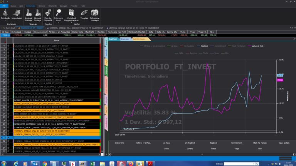Open the chart panel options dropdown arrow
The height and width of the screenshot is (166, 296).
click(295, 39)
